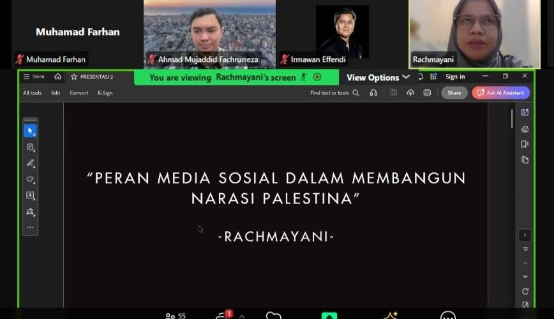Toggle the read aloud headphones icon
The width and height of the screenshot is (554, 319).
[x=373, y=93]
